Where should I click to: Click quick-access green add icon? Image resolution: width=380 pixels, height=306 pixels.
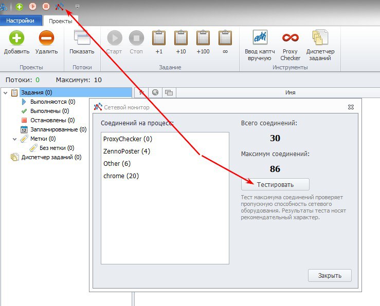tap(20, 7)
